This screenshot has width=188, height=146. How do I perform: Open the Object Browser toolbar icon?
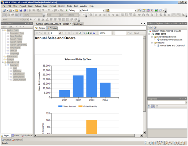click(x=148, y=10)
